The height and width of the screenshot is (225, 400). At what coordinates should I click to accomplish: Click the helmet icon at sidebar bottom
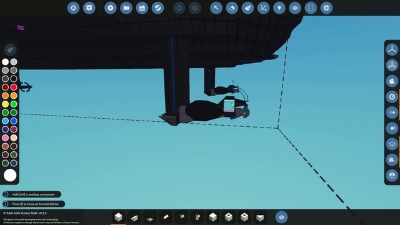392,176
